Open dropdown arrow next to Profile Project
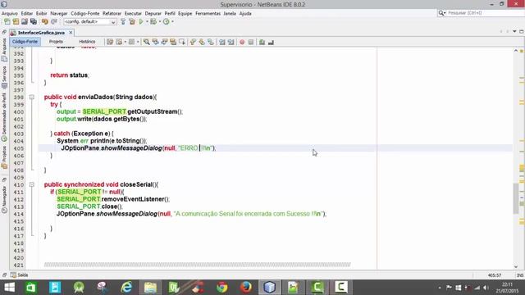 point(172,22)
